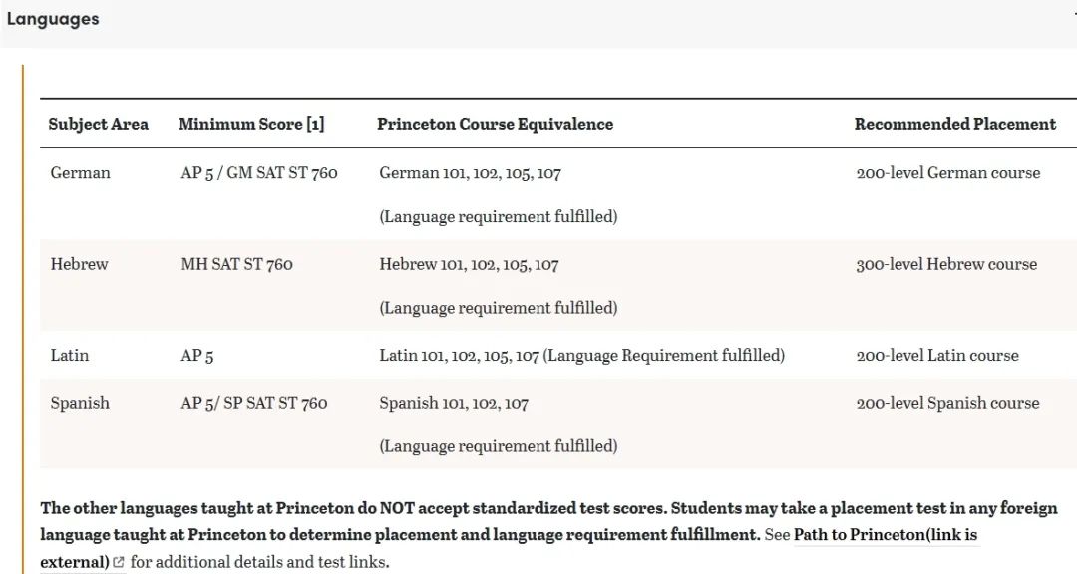Click the bold note about standardized test scores
Screen dimensions: 1077x574
(x=548, y=521)
